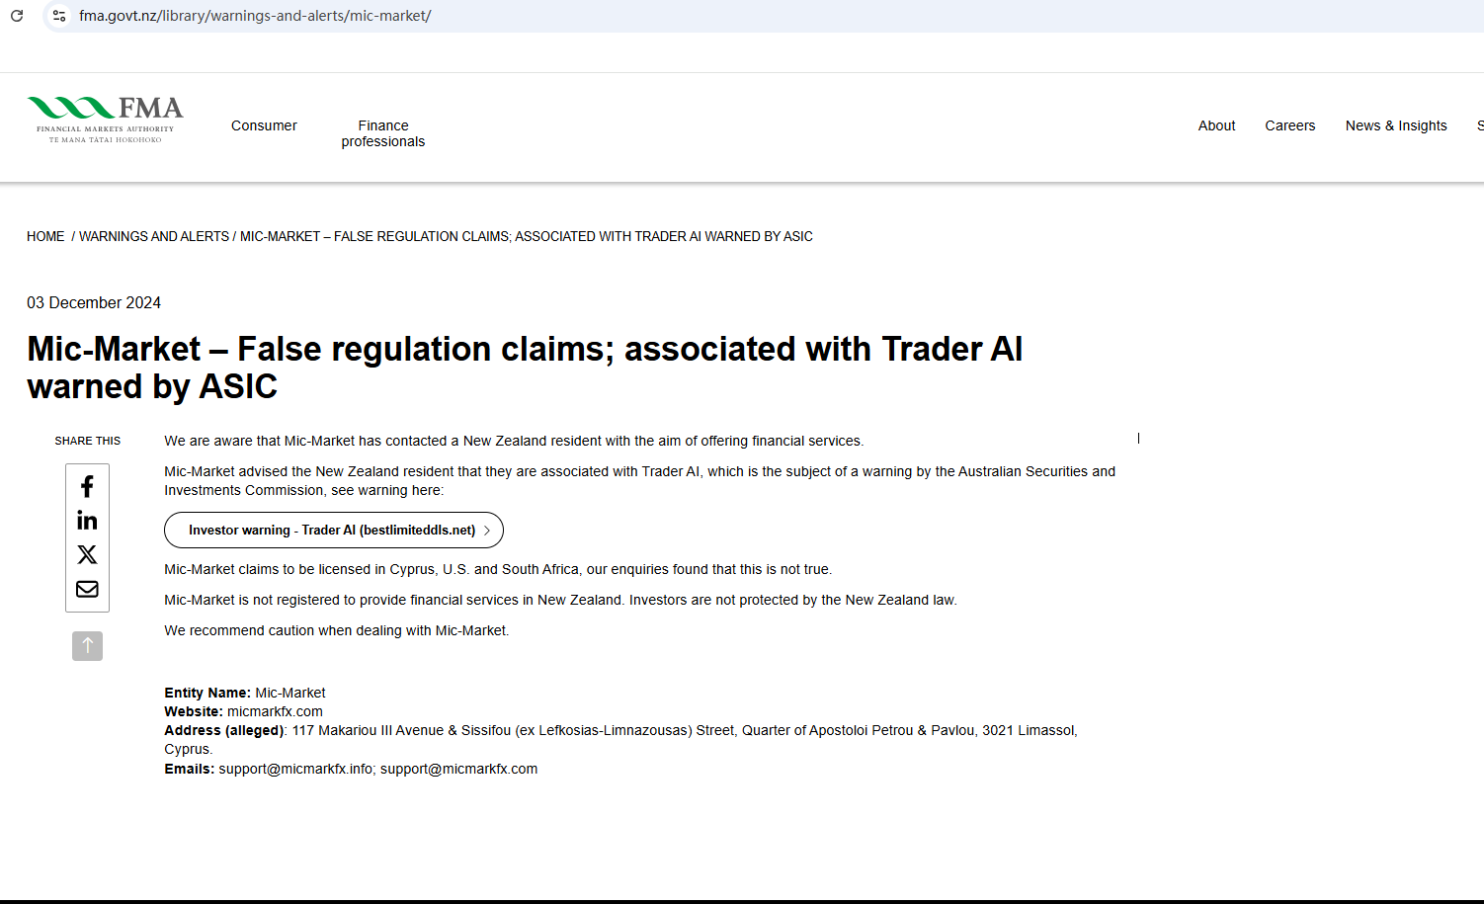
Task: Click website value micmarkfx.com
Action: tap(275, 711)
